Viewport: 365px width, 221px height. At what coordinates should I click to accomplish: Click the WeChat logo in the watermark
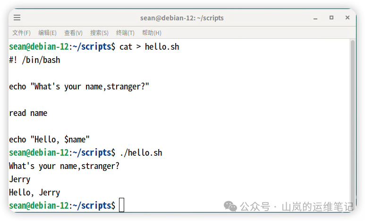coord(230,206)
